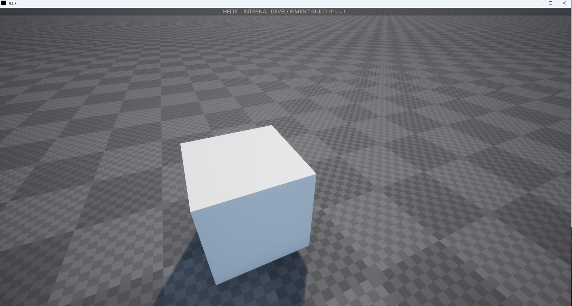The height and width of the screenshot is (306, 572).
Task: Click the edge between cube top and side
Action: (x=253, y=193)
